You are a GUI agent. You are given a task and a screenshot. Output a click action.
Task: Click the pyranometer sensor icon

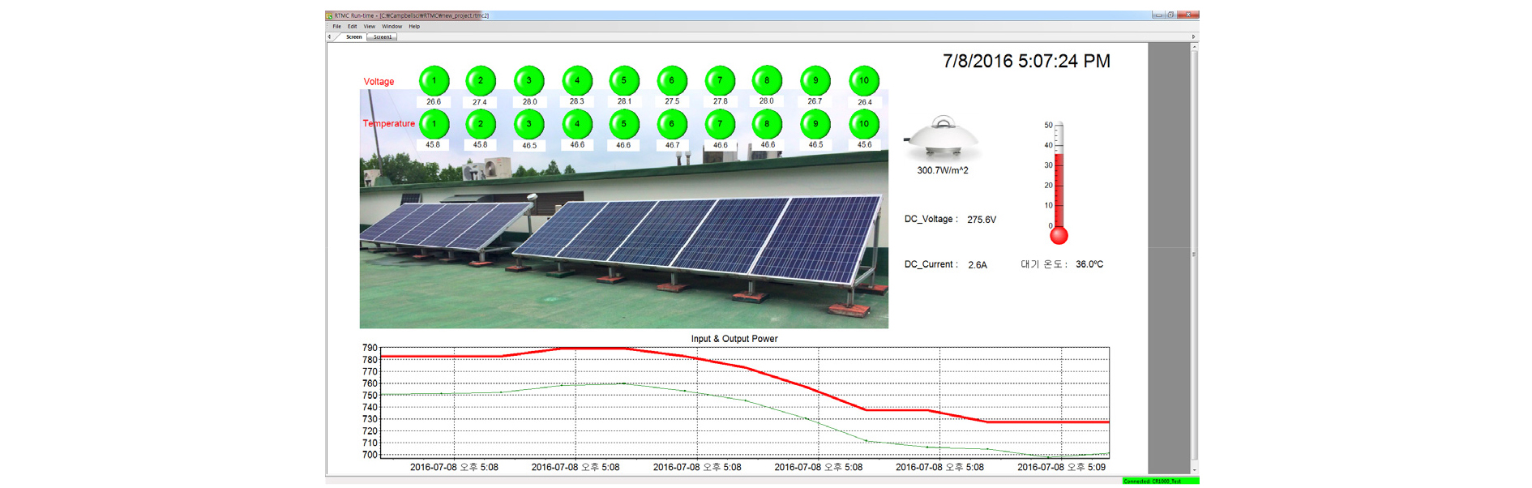coord(942,138)
